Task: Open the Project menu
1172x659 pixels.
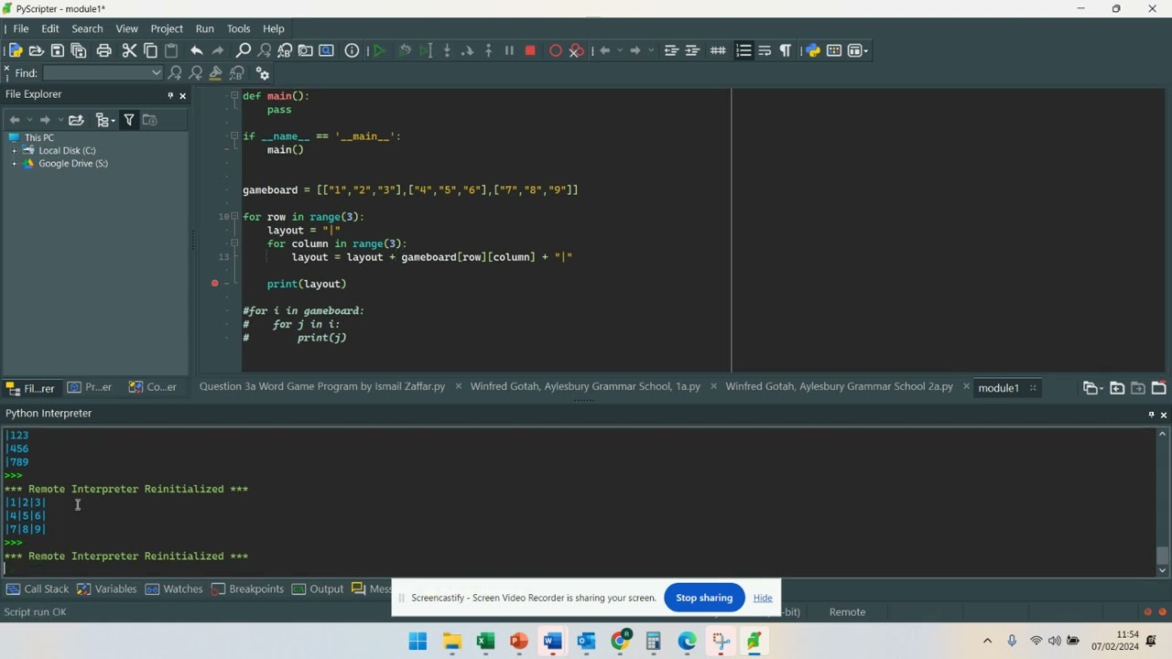Action: point(167,28)
